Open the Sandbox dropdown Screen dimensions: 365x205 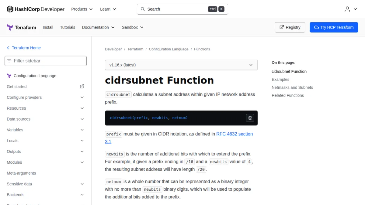[133, 27]
